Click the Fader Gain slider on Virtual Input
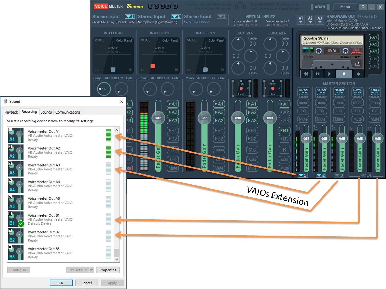 coord(238,118)
